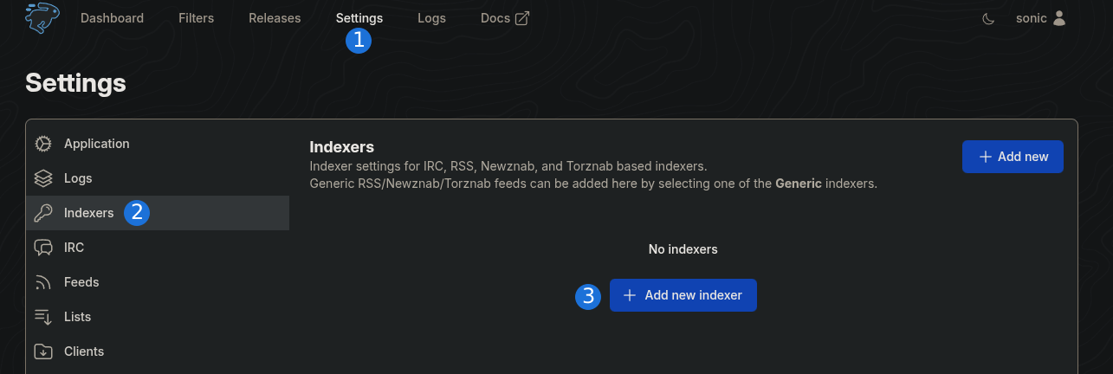
Task: Toggle dark mode moon icon
Action: [x=988, y=18]
